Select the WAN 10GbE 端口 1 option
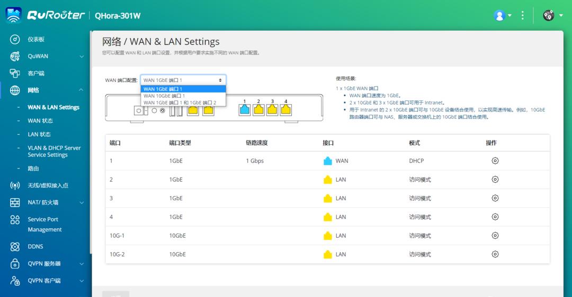This screenshot has height=297, width=572. (164, 96)
